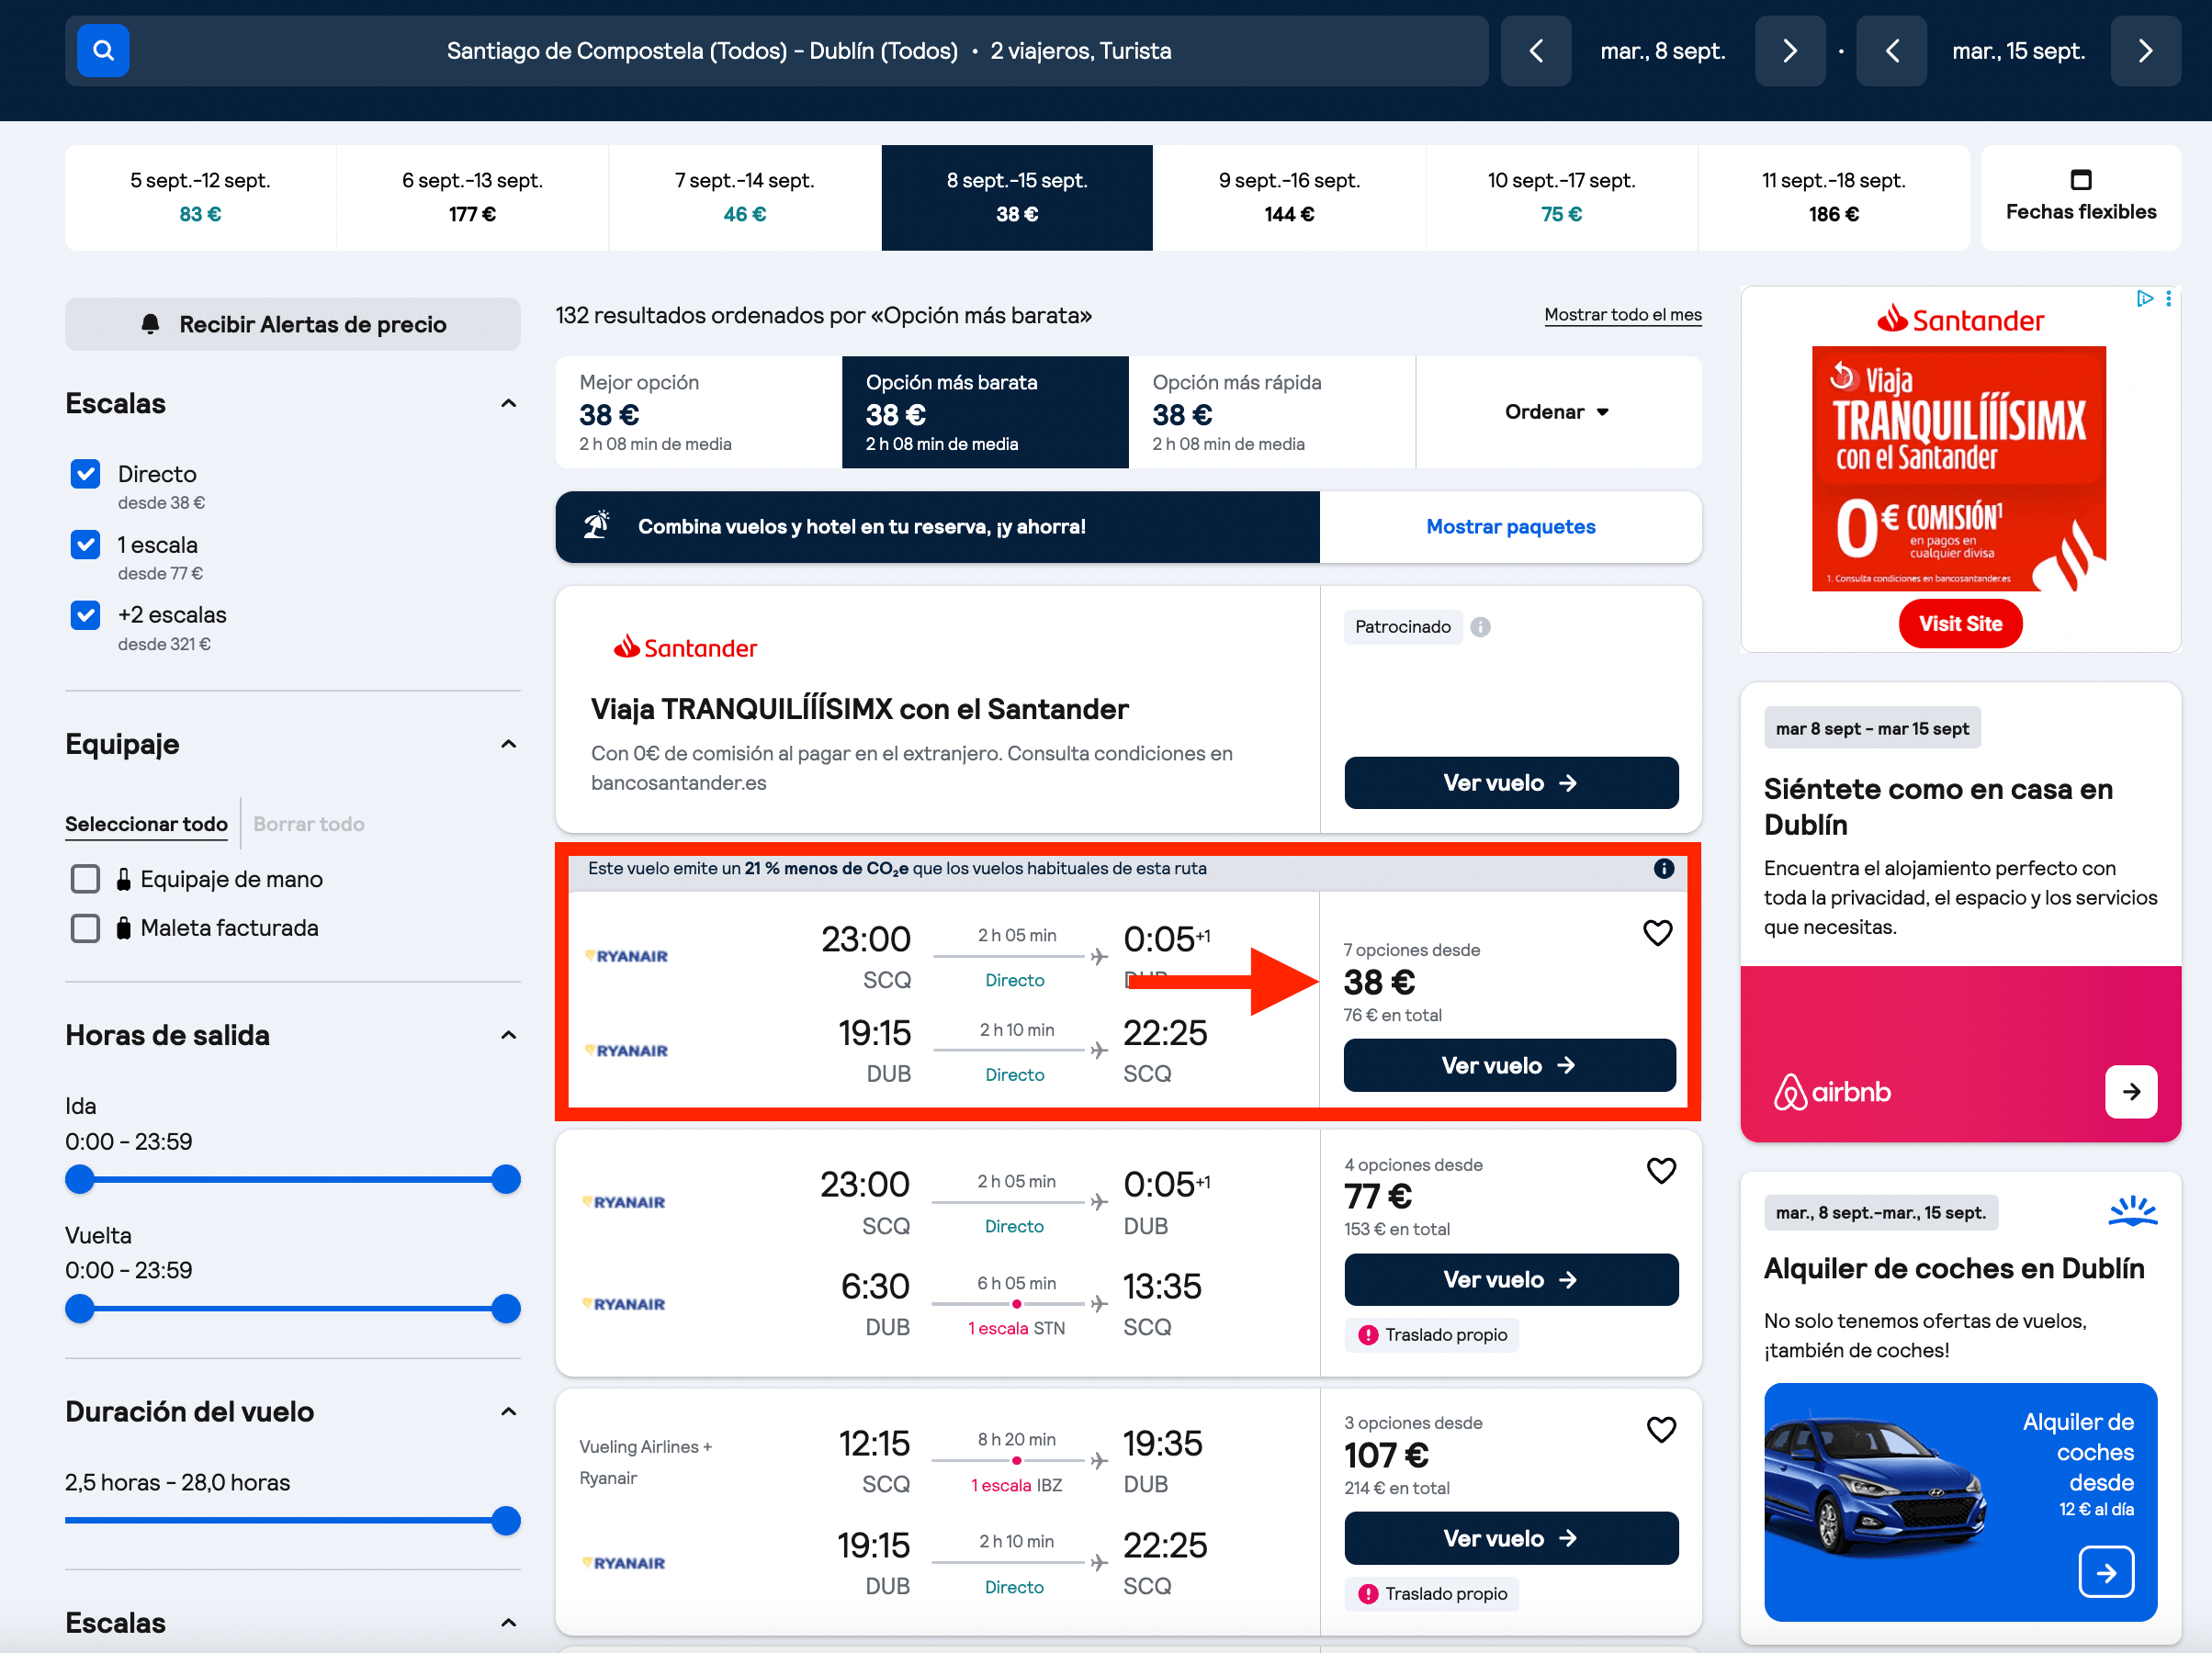Click the info icon next to Patrocinado
2212x1653 pixels.
pyautogui.click(x=1481, y=627)
